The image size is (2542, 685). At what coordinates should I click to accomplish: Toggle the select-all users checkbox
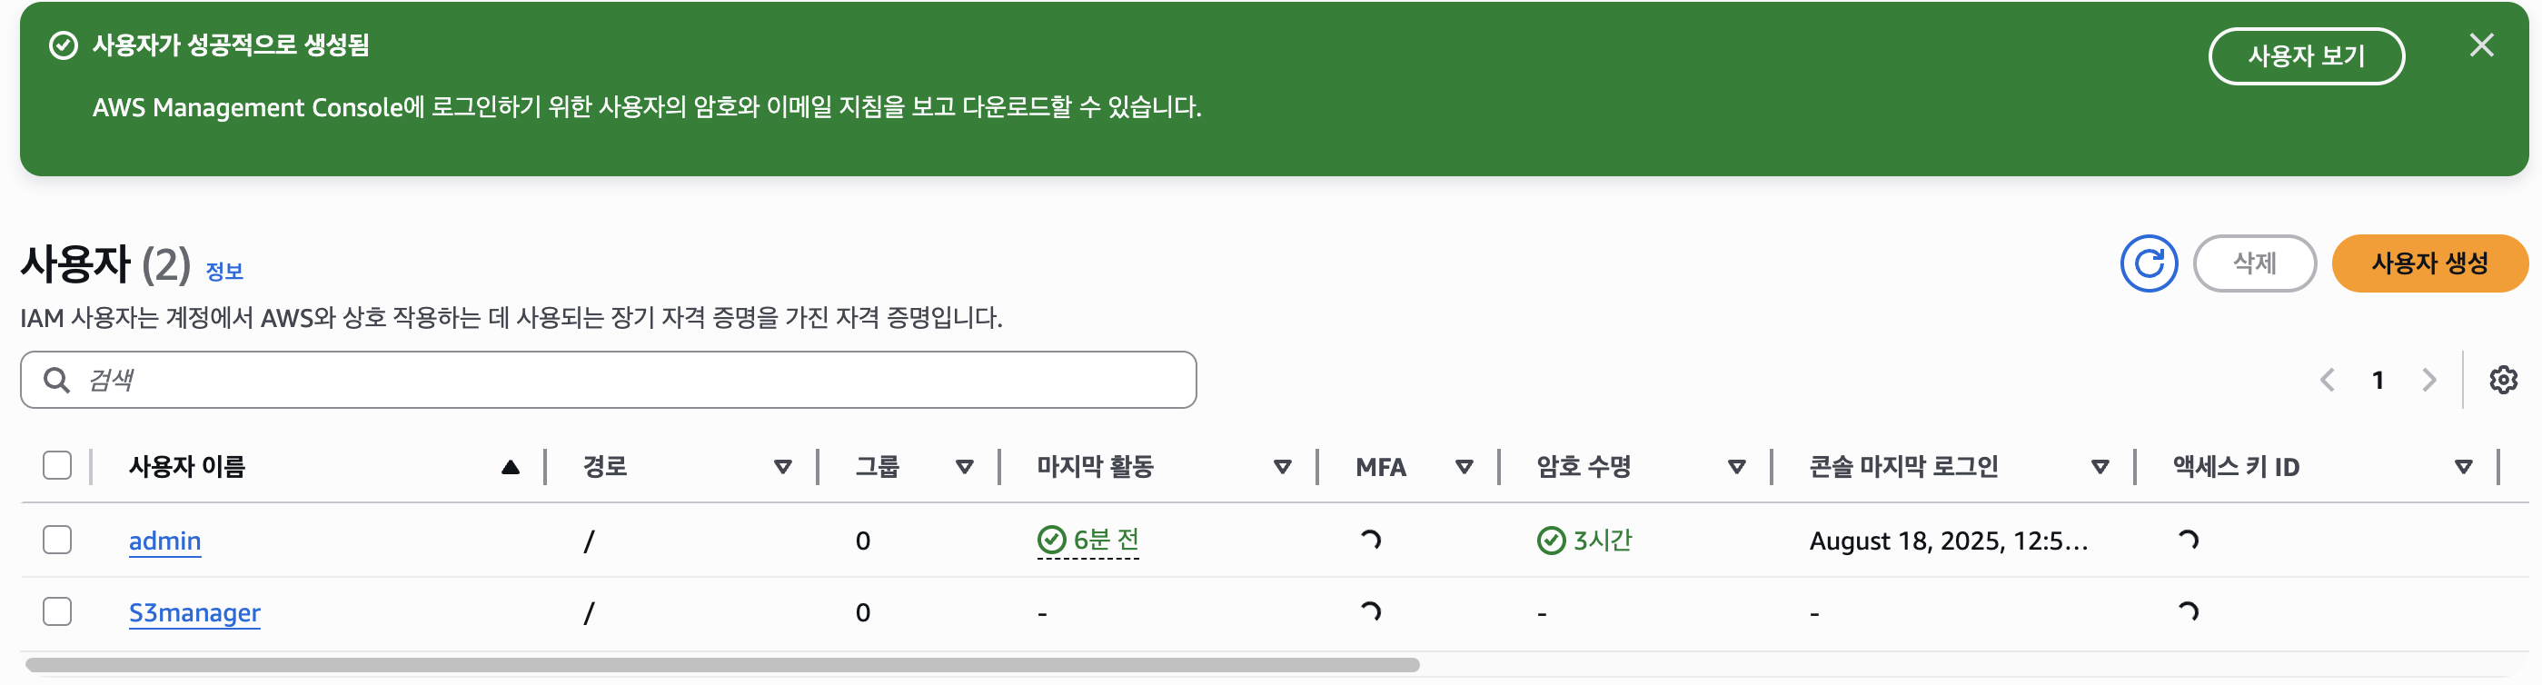[x=57, y=466]
